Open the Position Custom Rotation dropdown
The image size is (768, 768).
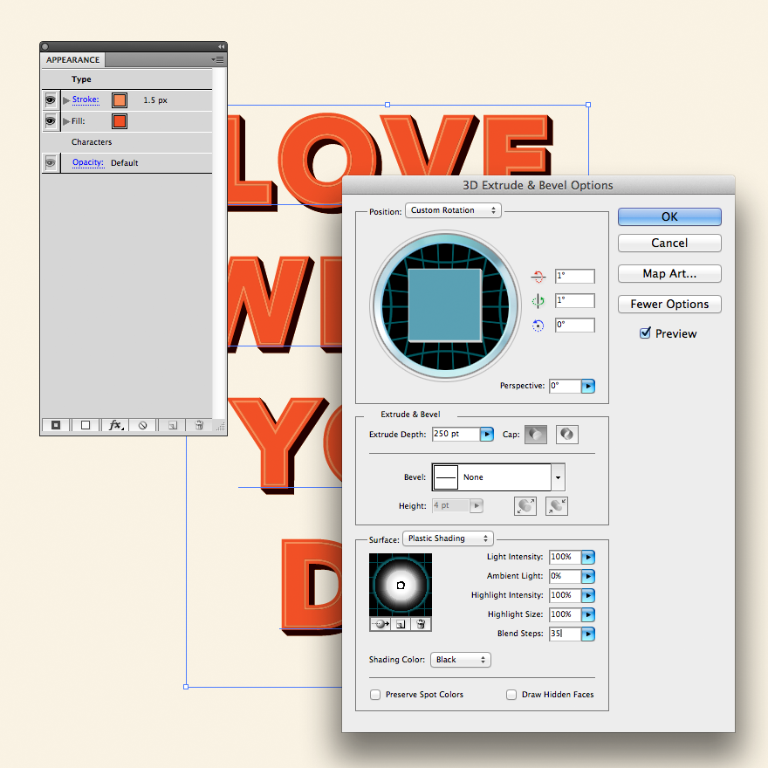(453, 210)
